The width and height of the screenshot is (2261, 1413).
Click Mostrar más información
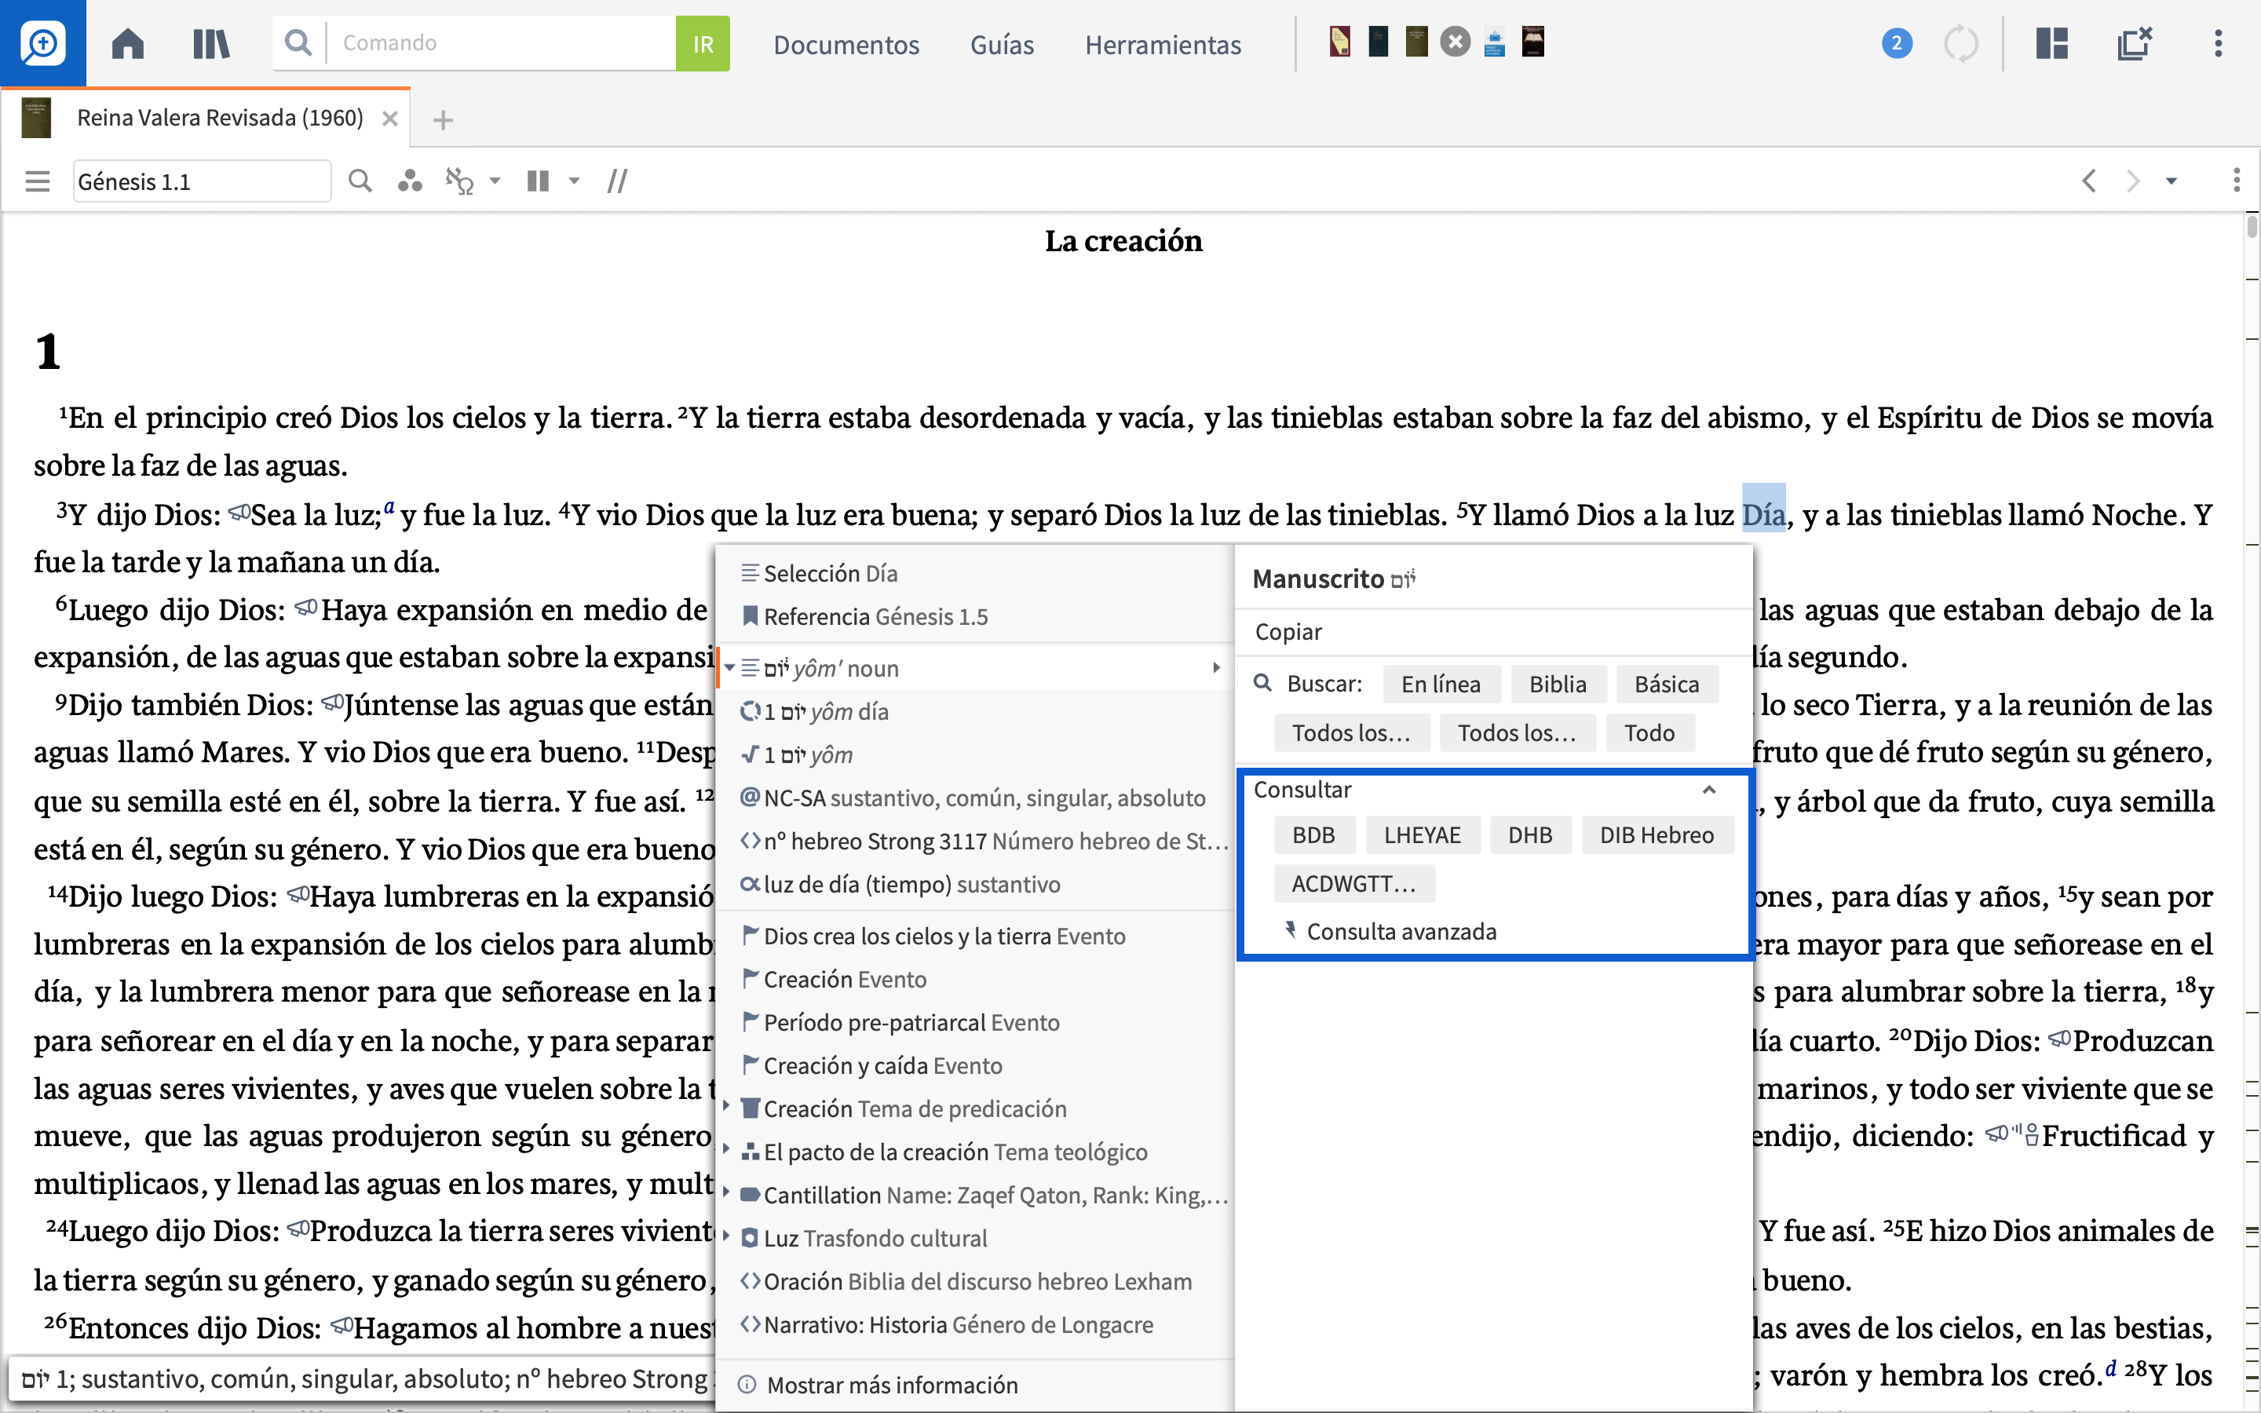coord(893,1384)
